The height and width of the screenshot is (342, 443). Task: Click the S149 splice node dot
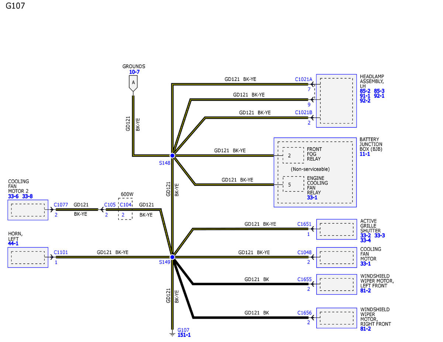click(x=172, y=257)
